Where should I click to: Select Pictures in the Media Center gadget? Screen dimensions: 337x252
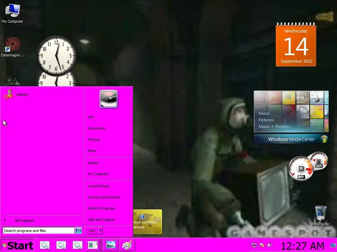266,120
